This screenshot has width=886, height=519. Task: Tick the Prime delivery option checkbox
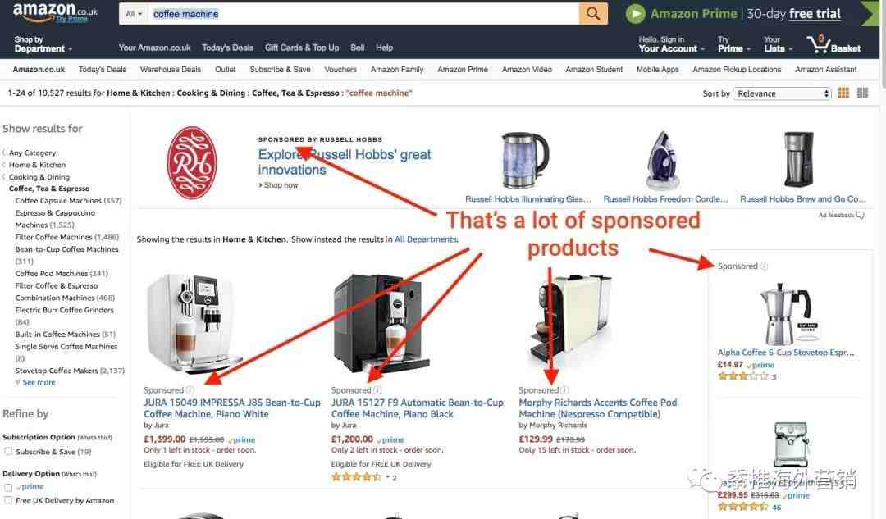pos(8,487)
